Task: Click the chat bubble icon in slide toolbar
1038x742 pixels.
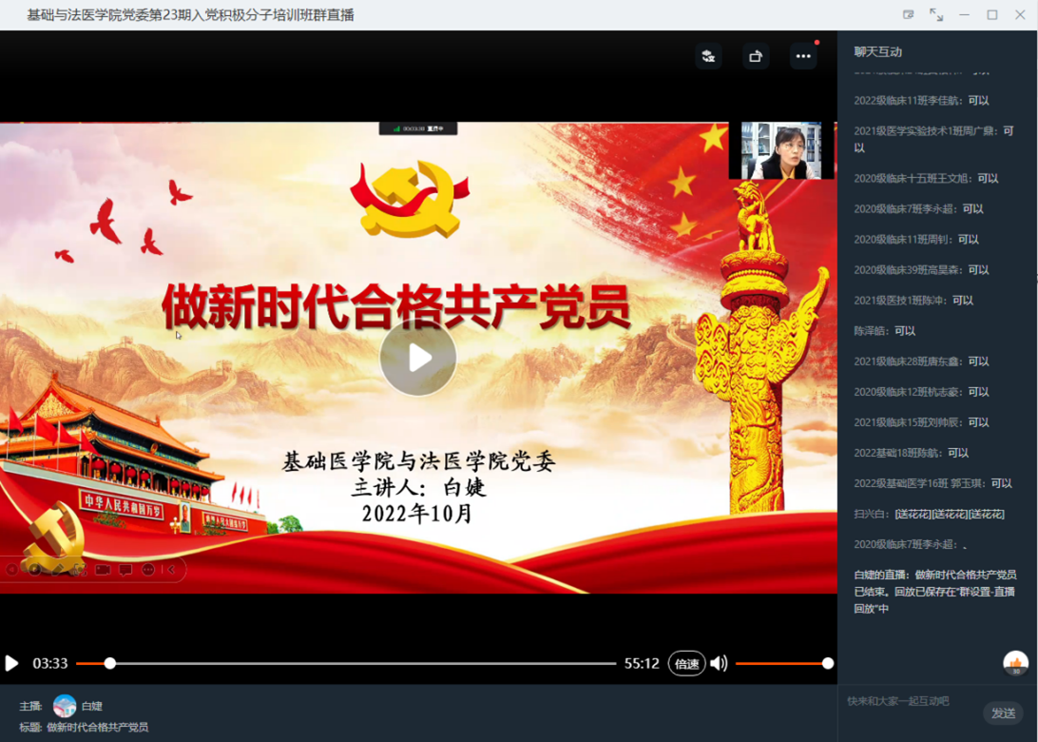Action: coord(125,570)
